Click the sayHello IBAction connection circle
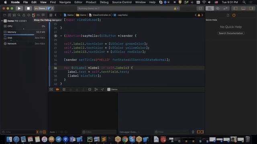257x144 pixels. click(55, 36)
